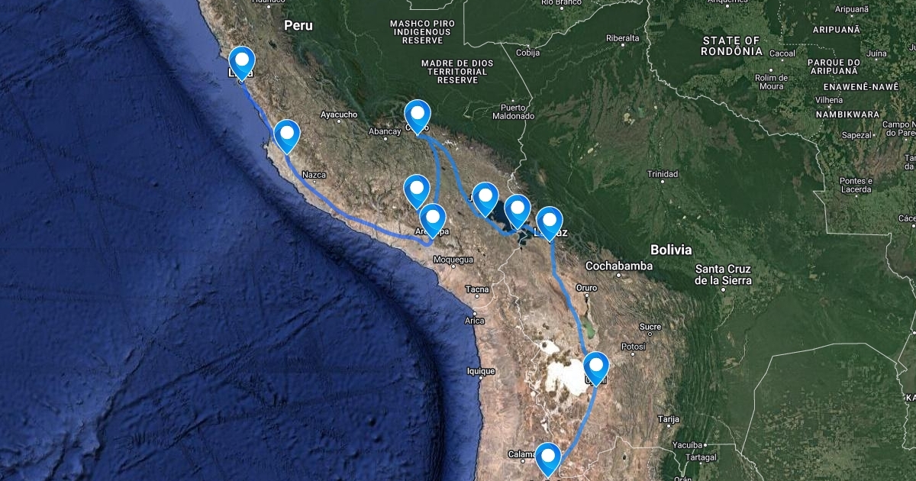Select the Santa Cruz de la Sierra label
This screenshot has height=481, width=916.
(723, 275)
